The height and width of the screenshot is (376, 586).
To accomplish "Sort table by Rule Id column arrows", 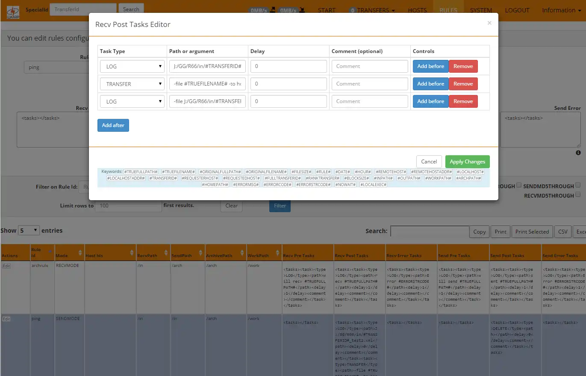I will [50, 252].
